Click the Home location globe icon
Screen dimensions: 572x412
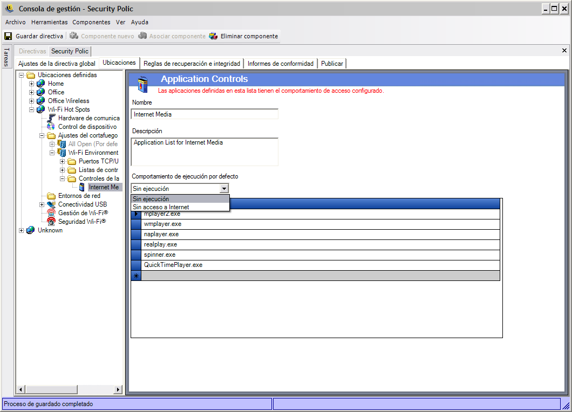[41, 84]
